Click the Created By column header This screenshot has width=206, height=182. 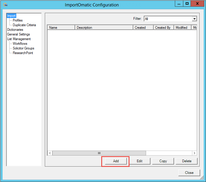[163, 28]
